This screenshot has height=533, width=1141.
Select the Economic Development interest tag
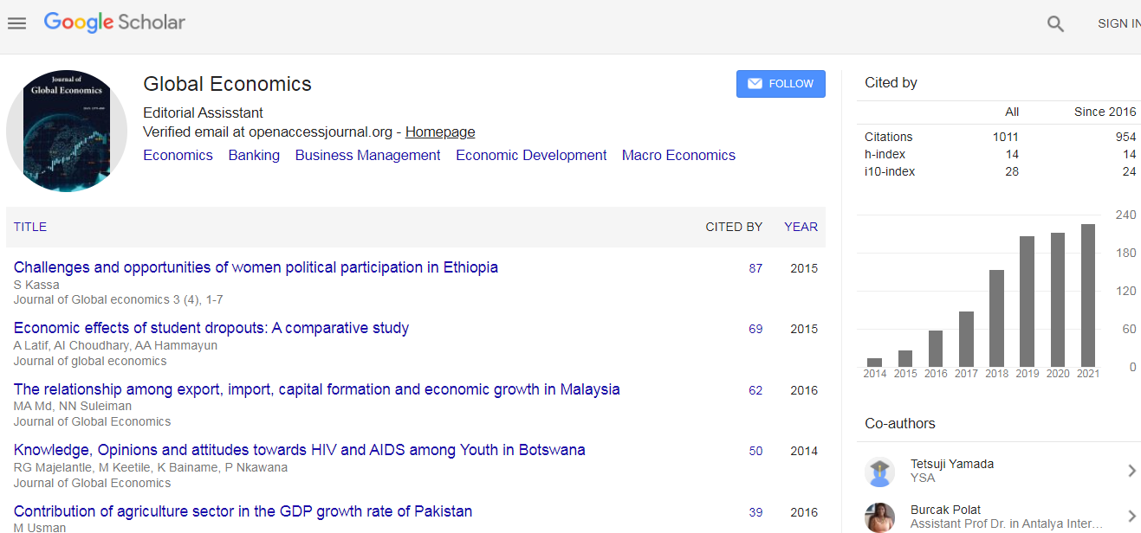pyautogui.click(x=531, y=156)
